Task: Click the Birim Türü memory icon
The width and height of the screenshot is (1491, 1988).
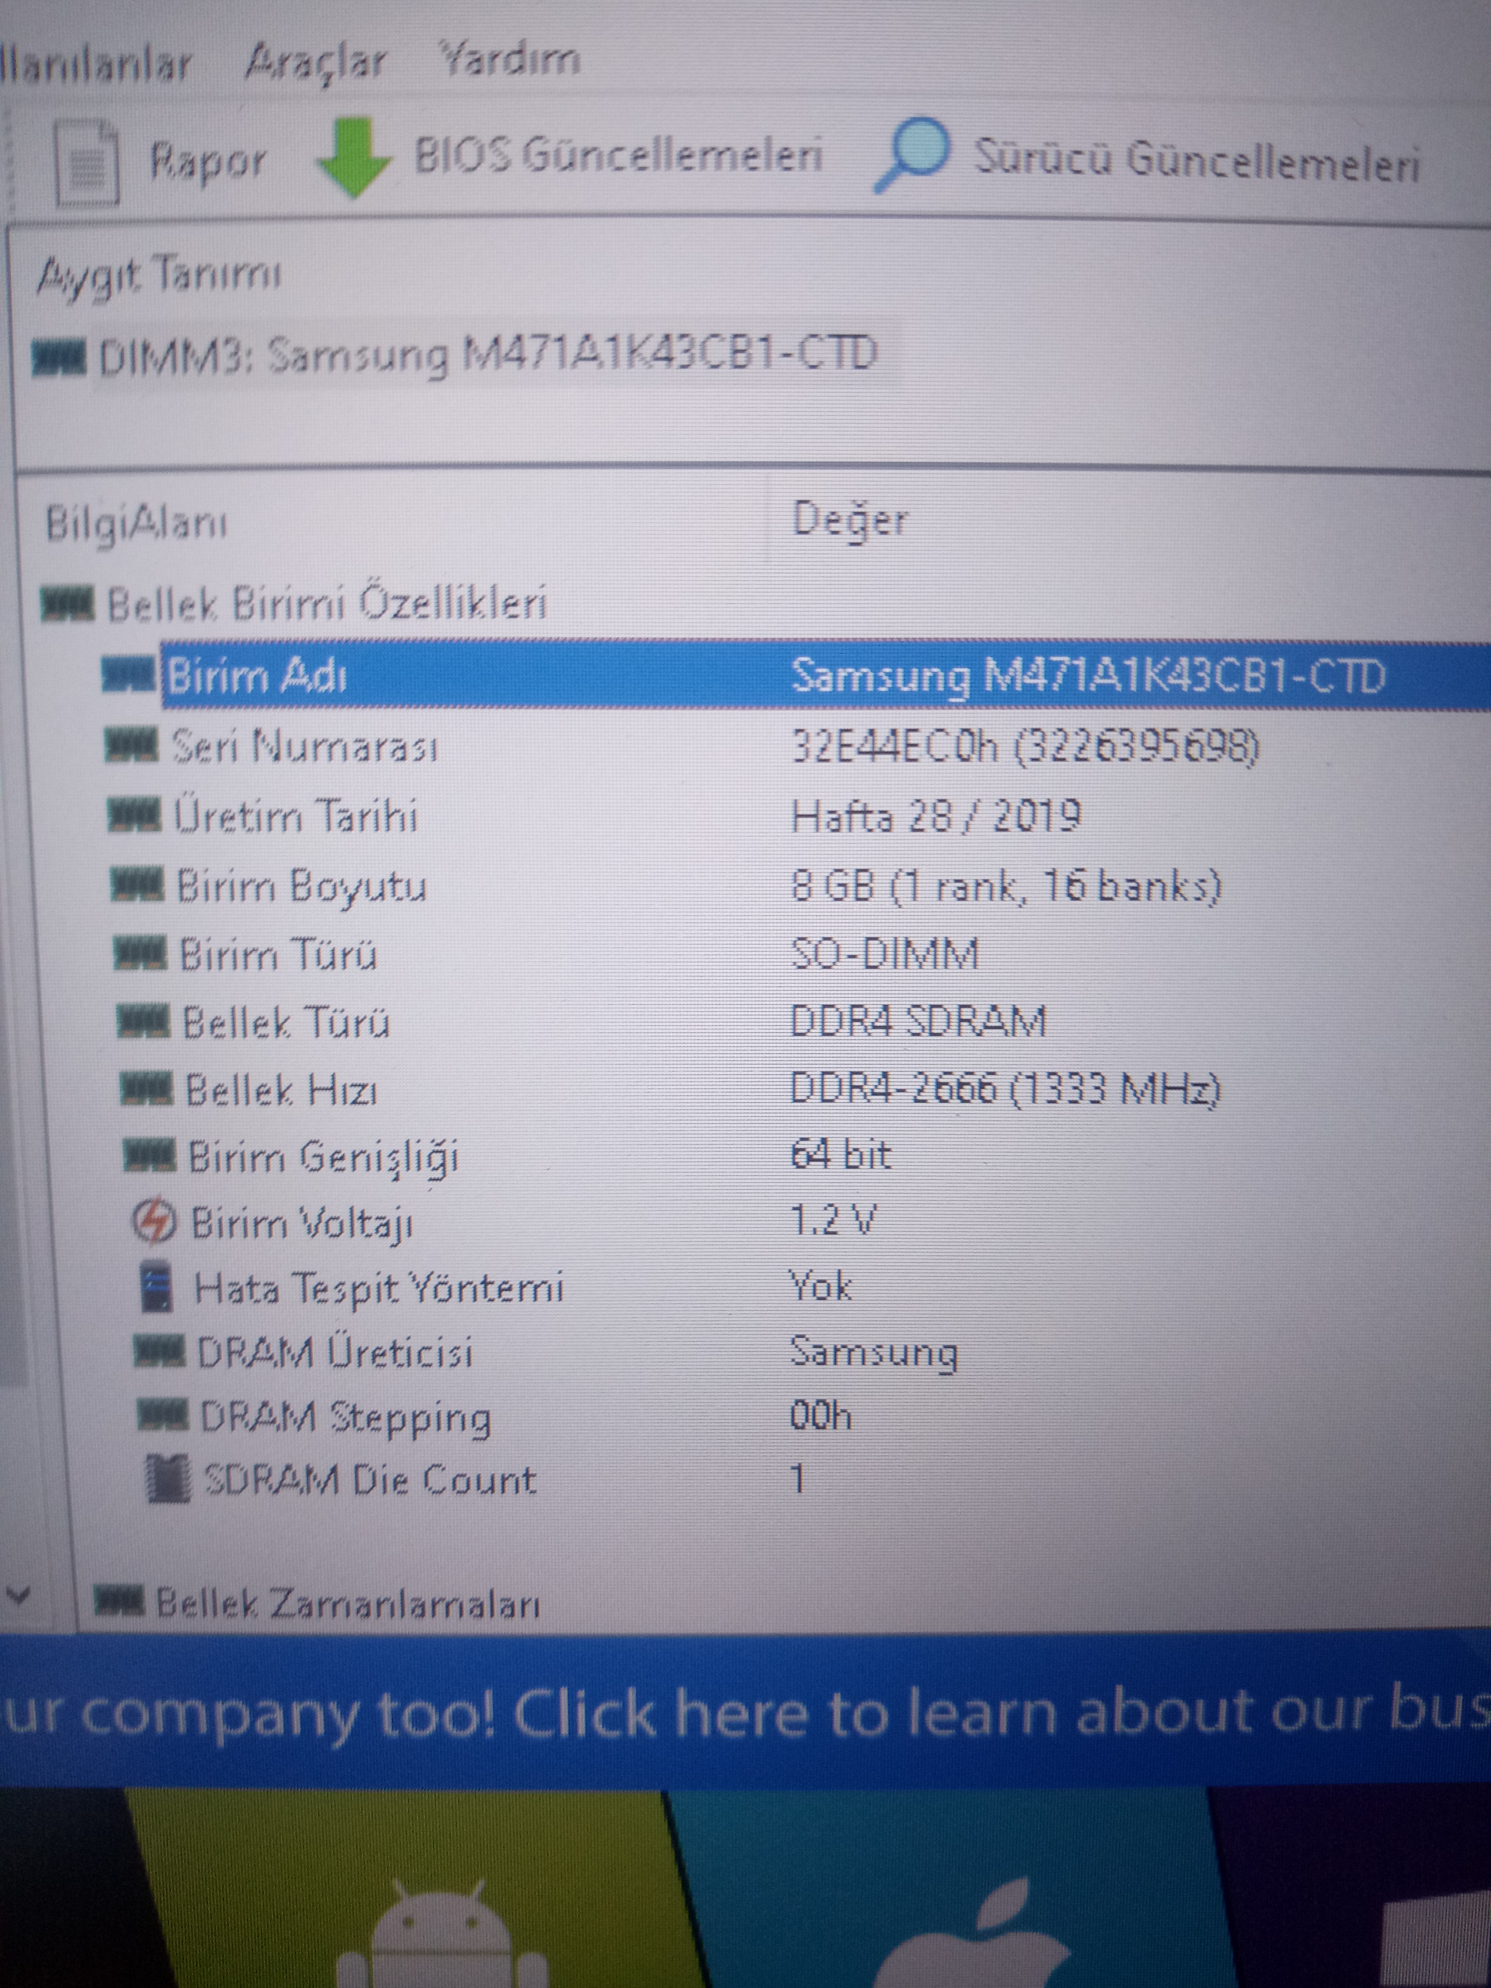Action: coord(140,953)
